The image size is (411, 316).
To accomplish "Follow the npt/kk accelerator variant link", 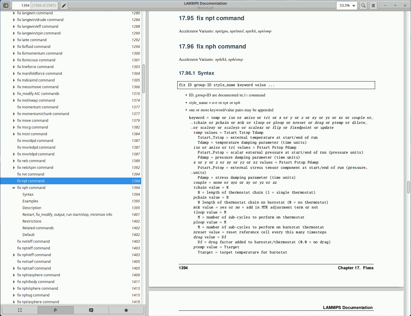I will 251,31.
